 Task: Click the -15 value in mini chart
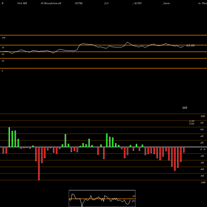134,196
